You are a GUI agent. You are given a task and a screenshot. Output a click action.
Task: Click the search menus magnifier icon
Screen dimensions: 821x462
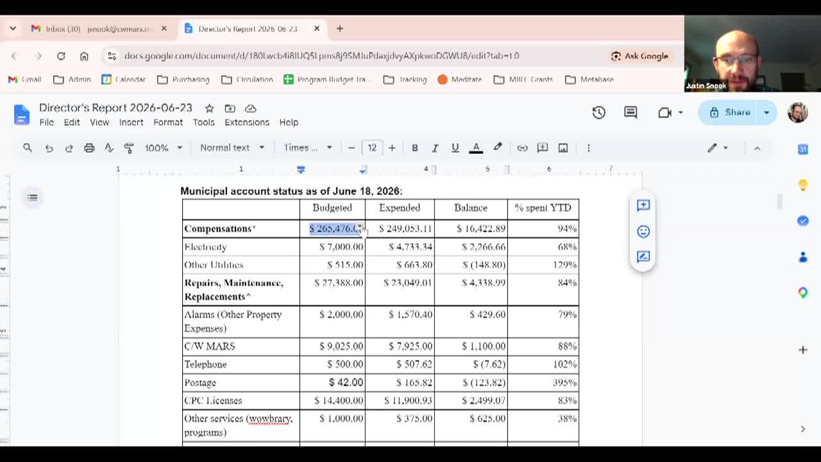(28, 148)
